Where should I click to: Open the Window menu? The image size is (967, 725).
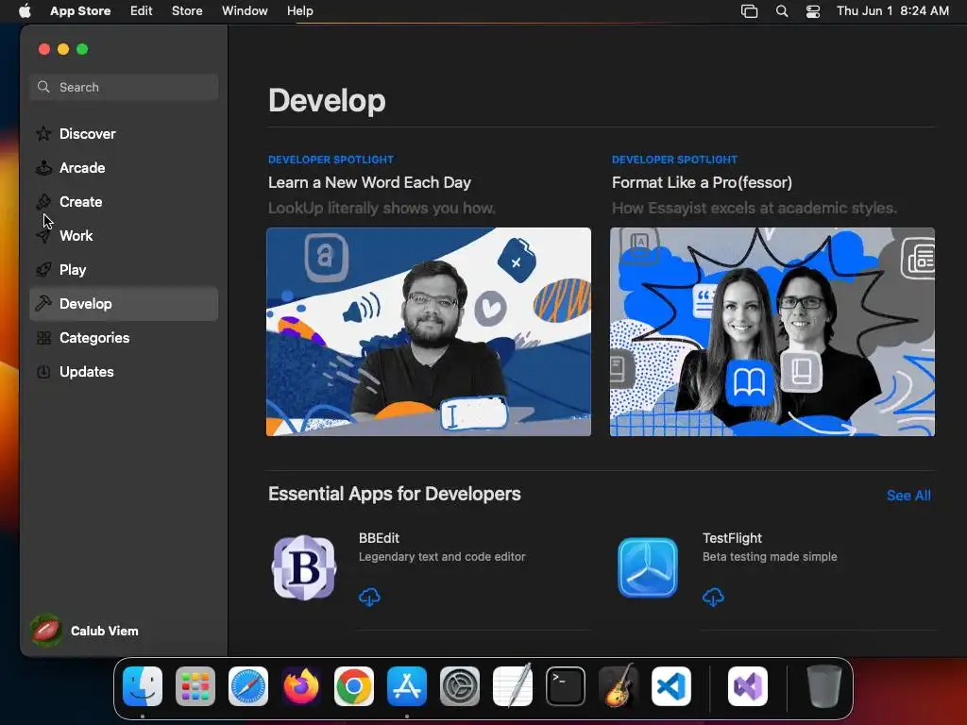coord(245,11)
